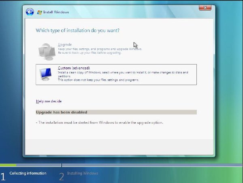Screen dimensions: 243x183
Task: Click the greyed-out Upgrade computer icon
Action: (x=47, y=52)
